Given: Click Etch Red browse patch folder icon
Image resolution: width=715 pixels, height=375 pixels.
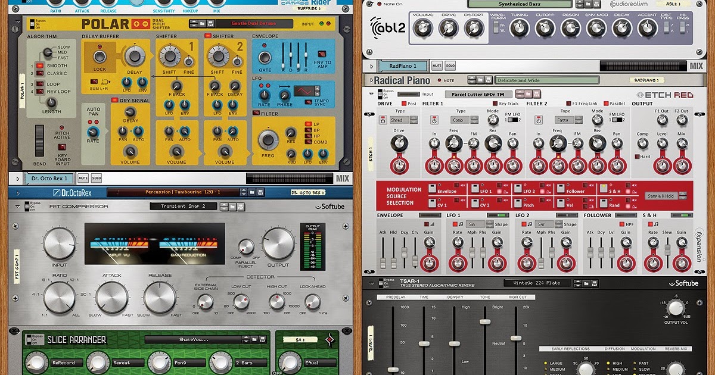Looking at the screenshot, I should coord(528,94).
